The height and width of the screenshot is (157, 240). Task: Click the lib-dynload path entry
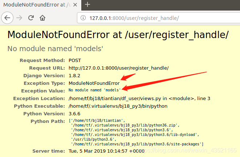135,135
